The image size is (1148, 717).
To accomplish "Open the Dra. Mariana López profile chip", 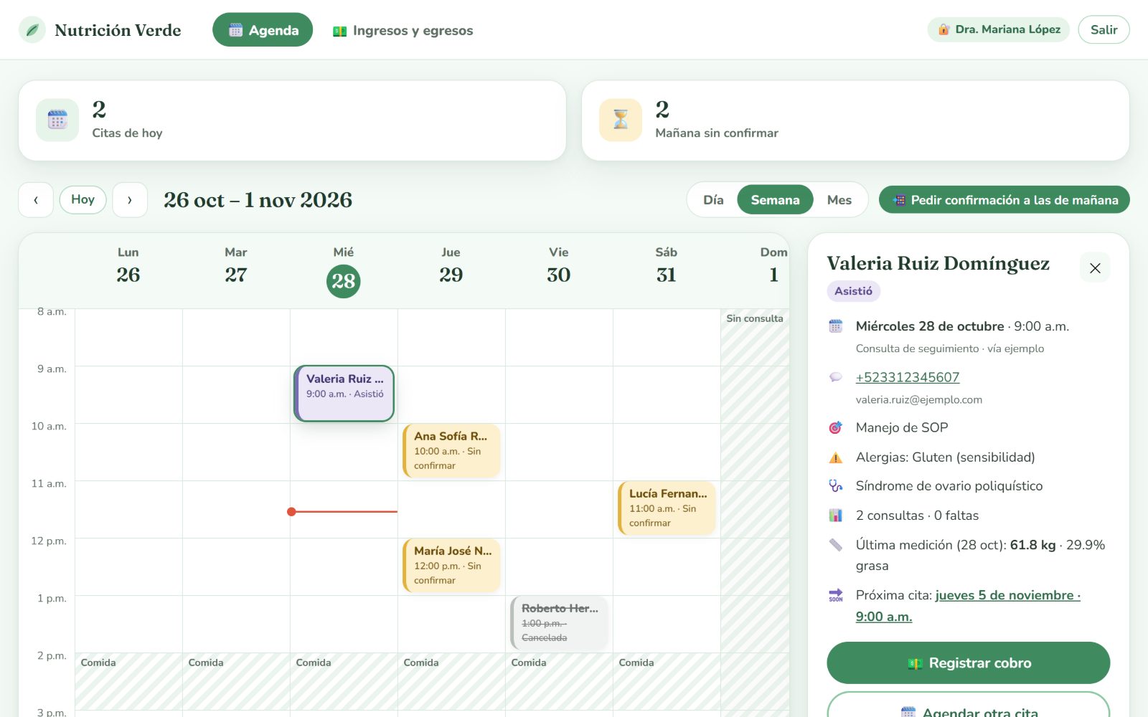I will tap(999, 29).
